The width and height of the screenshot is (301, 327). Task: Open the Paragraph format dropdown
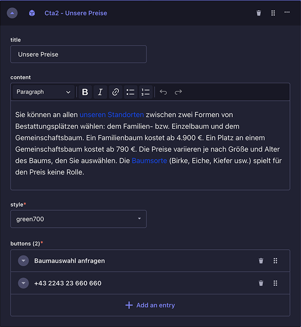click(x=43, y=92)
